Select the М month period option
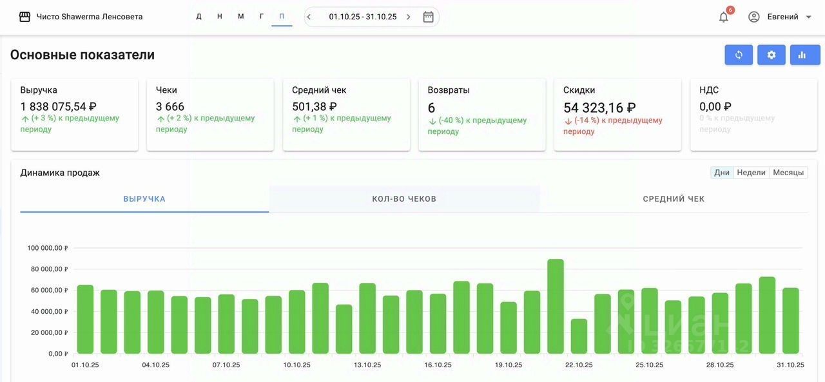825x382 pixels. tap(240, 17)
